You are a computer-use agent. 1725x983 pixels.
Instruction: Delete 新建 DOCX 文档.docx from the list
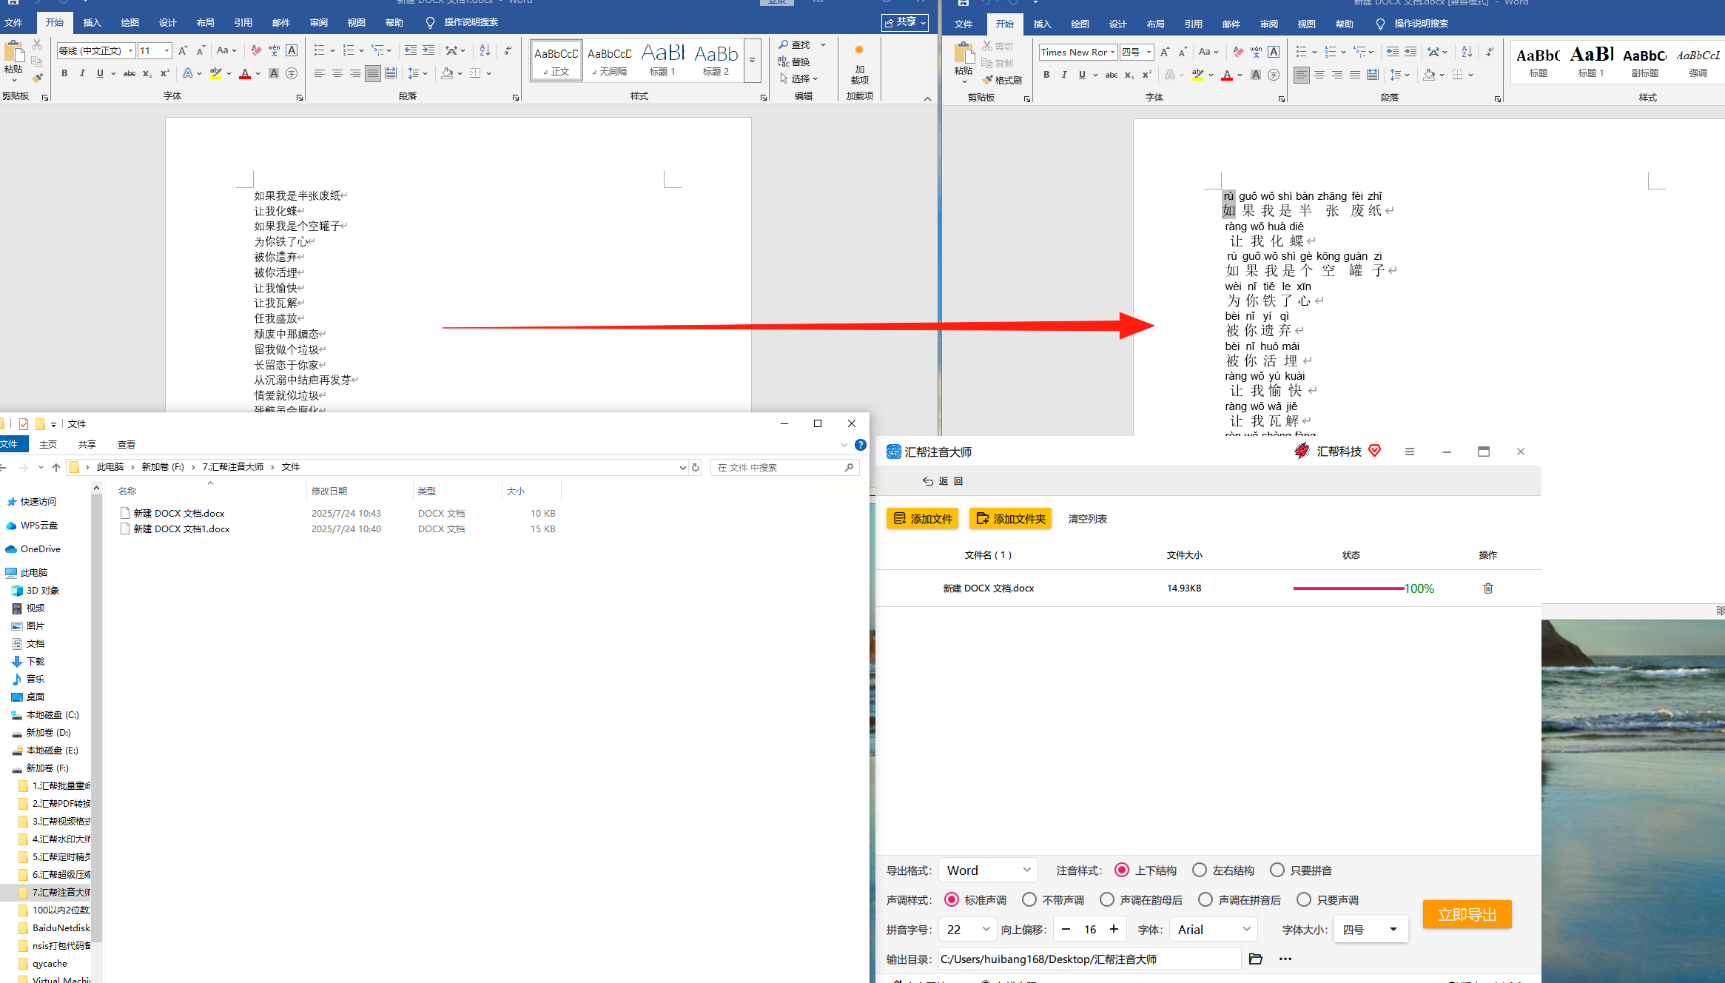pos(1487,588)
